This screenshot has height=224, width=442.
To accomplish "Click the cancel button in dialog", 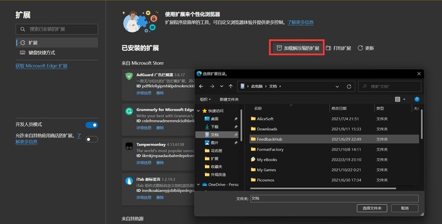I will (x=405, y=208).
